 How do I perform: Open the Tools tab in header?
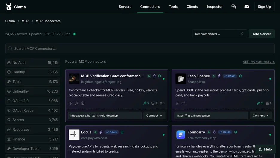pyautogui.click(x=173, y=7)
